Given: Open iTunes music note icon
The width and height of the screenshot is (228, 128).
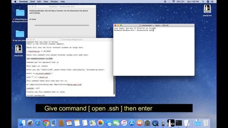Looking at the screenshot, I should click(124, 123).
